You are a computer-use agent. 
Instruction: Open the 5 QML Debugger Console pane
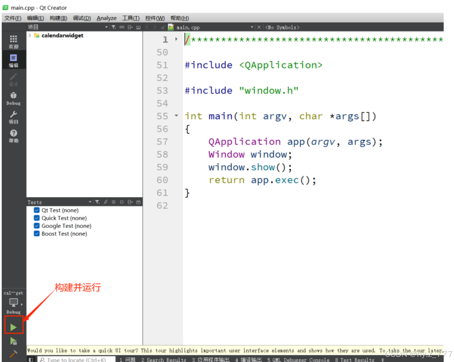(298, 359)
